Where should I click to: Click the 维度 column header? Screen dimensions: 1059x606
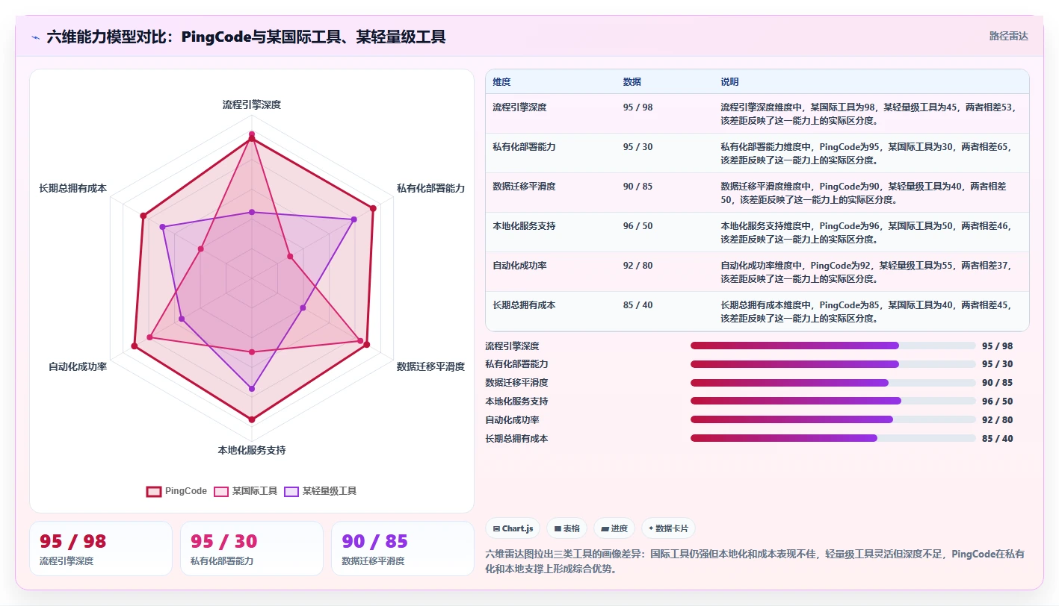click(502, 82)
